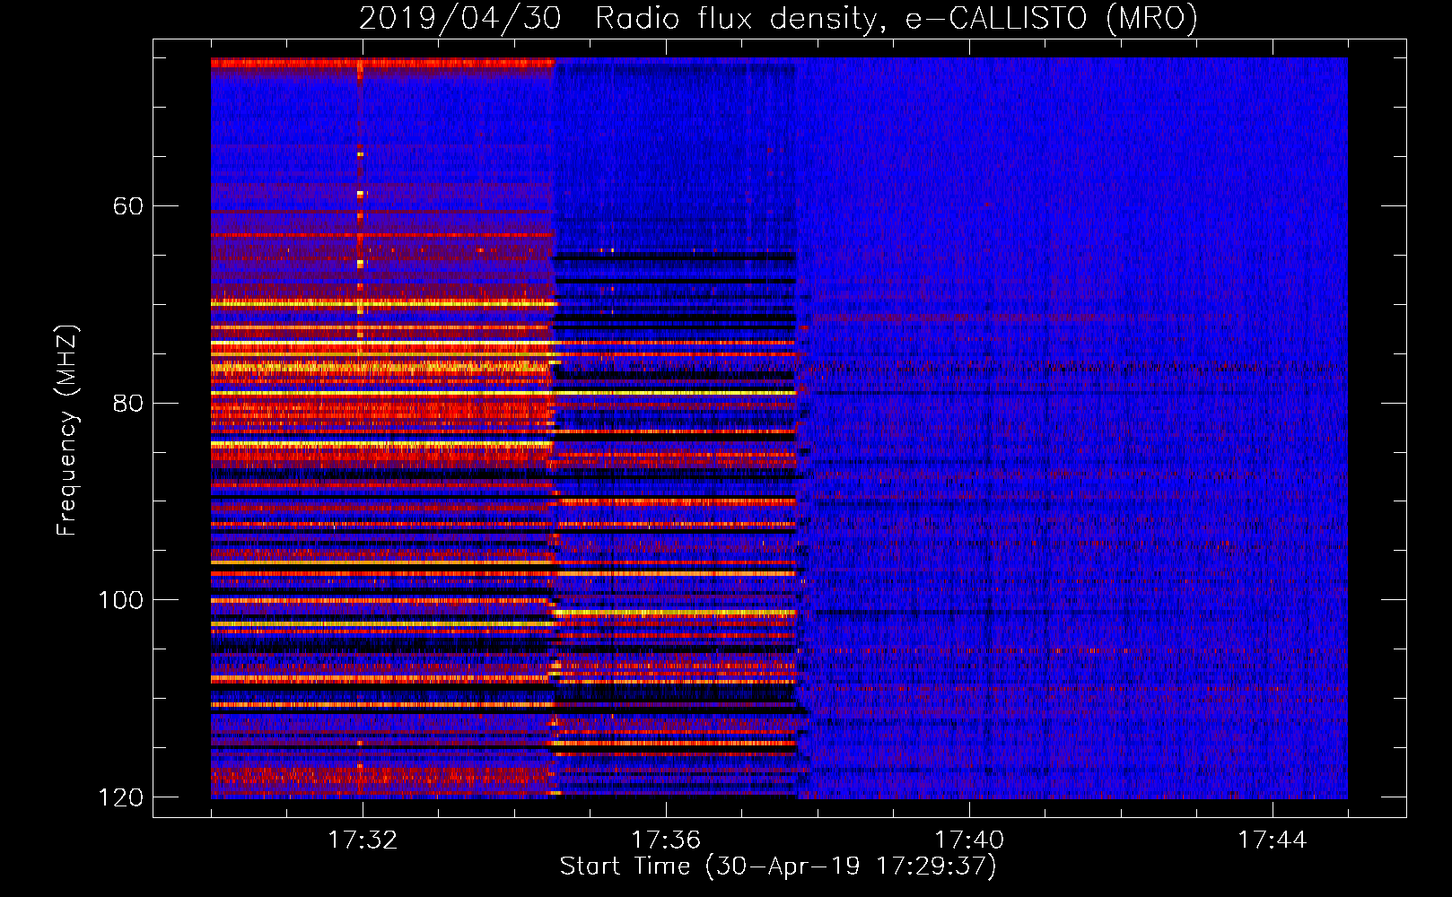The height and width of the screenshot is (897, 1452).
Task: Click the plot title '2019/04/30 Radio flux density'
Action: pyautogui.click(x=778, y=18)
